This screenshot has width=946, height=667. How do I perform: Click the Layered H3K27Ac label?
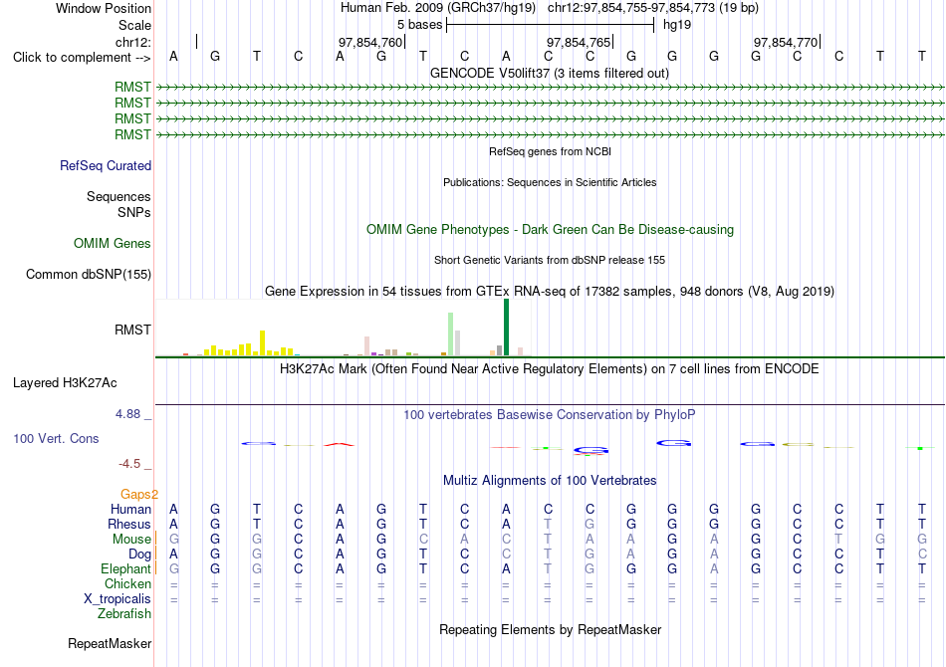coord(65,383)
